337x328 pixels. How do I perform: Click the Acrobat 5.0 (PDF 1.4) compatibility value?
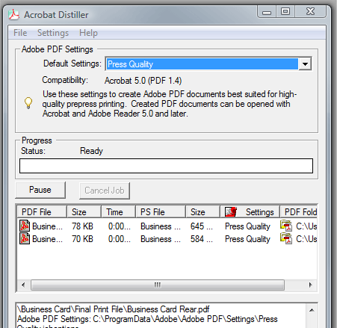click(x=143, y=81)
